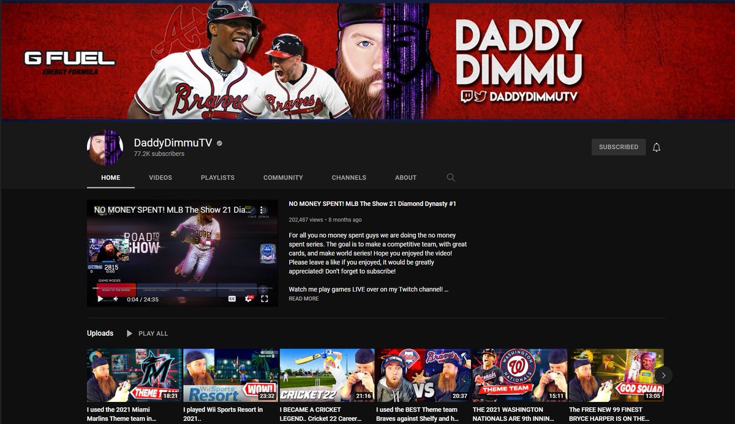Click the SUBSCRIBED button
Screen dimensions: 735x424
pos(619,147)
